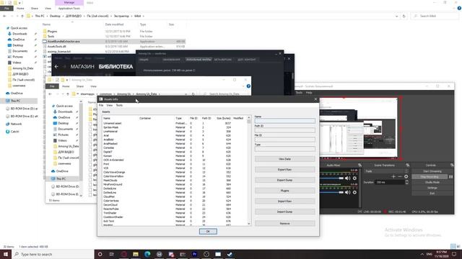This screenshot has width=462, height=259.
Task: Pause recording in OBS Controls
Action: point(450,177)
